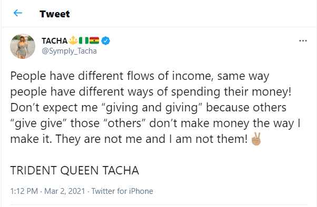Click the green-white Nigerian flag emoji
The image size is (317, 207).
(84, 40)
